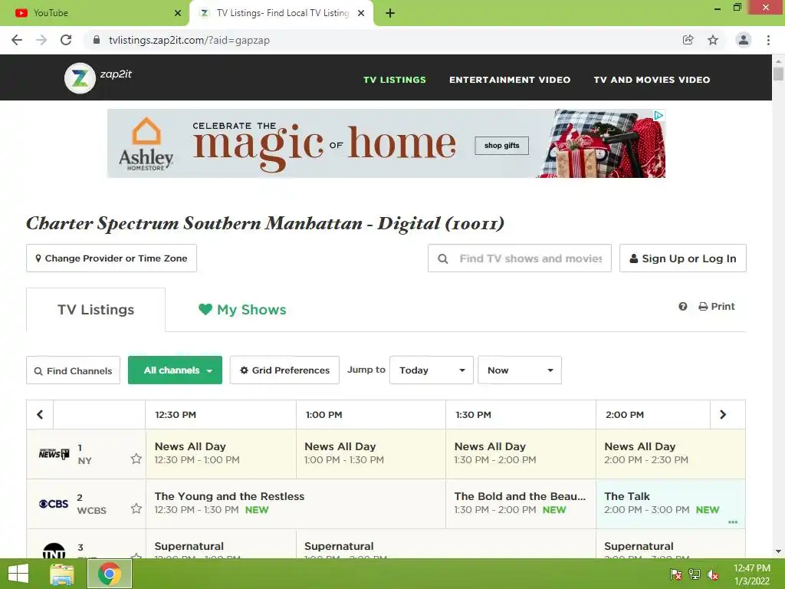Close the YouTube tab

click(178, 13)
